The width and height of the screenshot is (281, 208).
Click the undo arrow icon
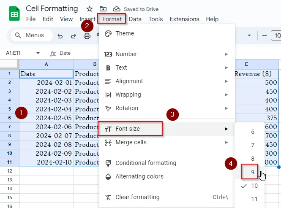click(60, 36)
